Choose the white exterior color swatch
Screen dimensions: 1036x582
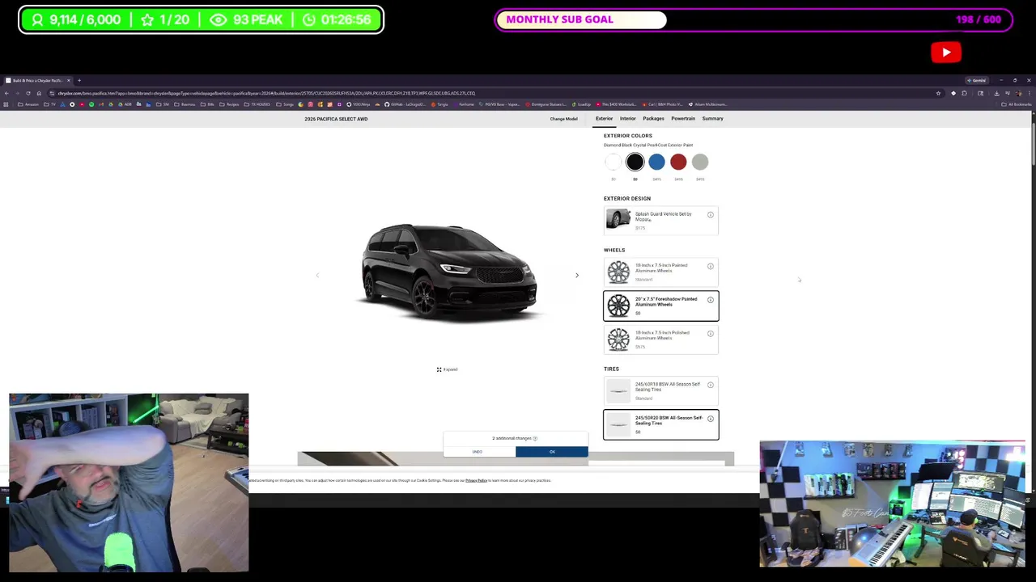614,162
